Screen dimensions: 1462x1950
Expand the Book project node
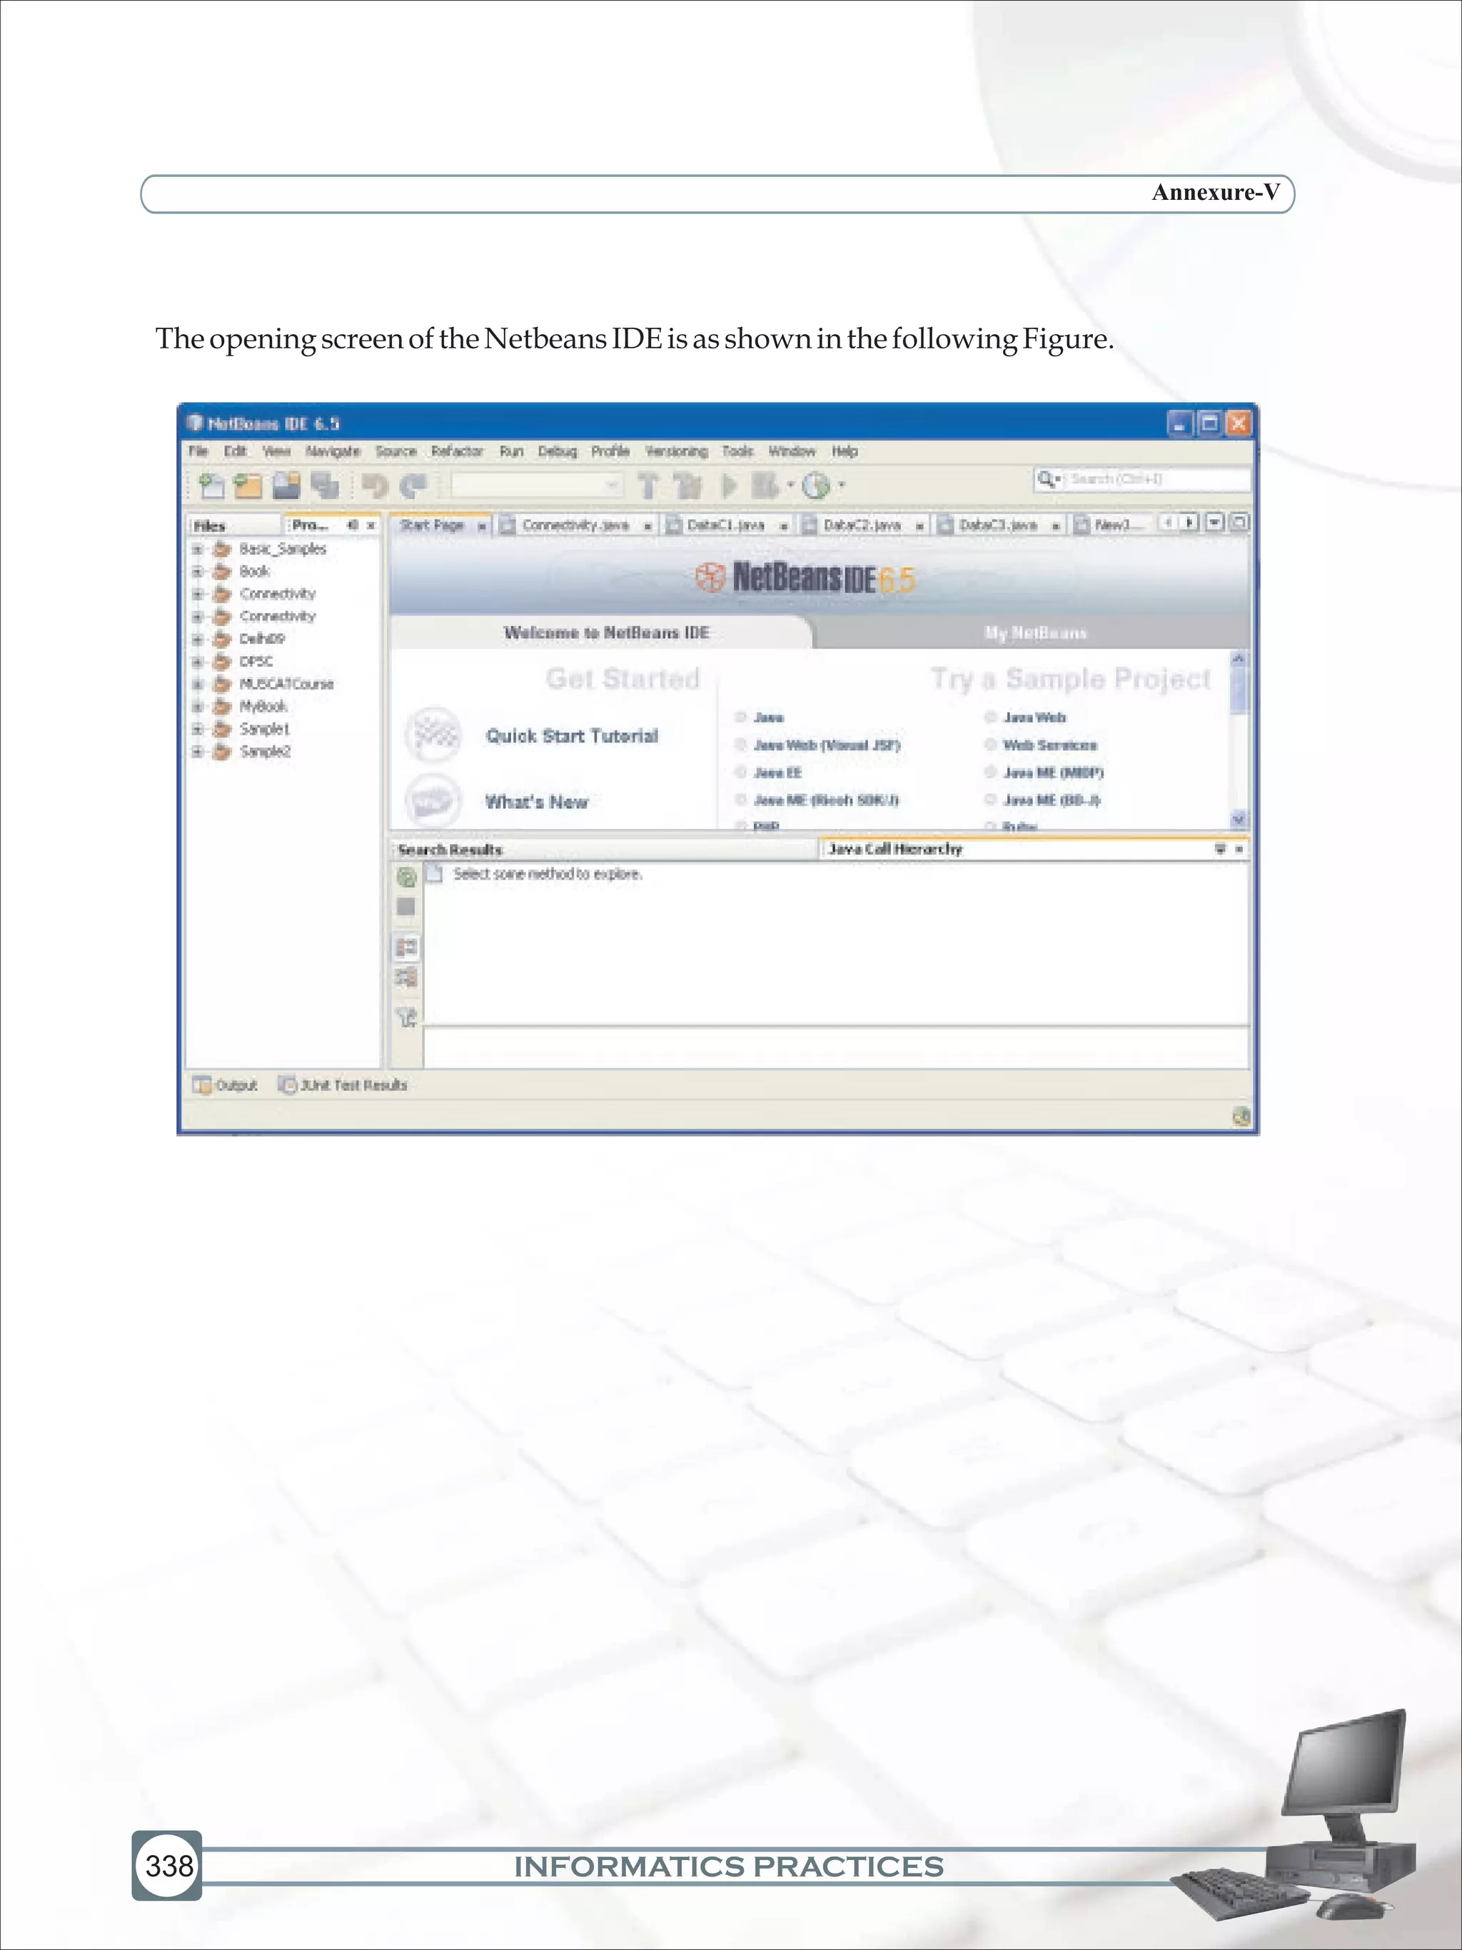coord(198,571)
